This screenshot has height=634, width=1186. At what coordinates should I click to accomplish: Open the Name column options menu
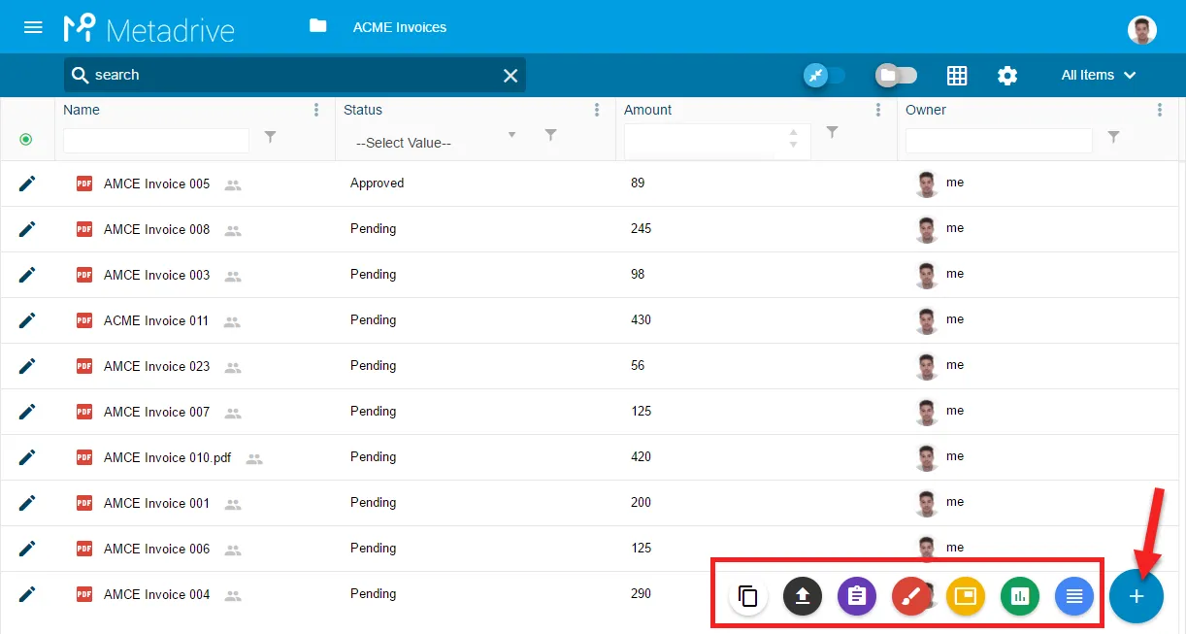point(316,110)
